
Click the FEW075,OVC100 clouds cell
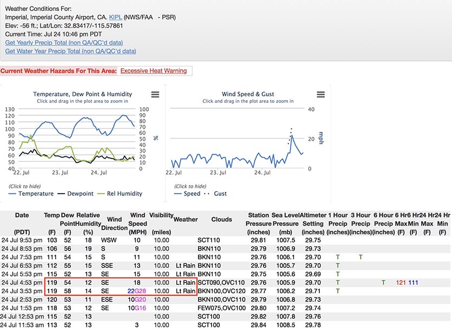[221, 308]
